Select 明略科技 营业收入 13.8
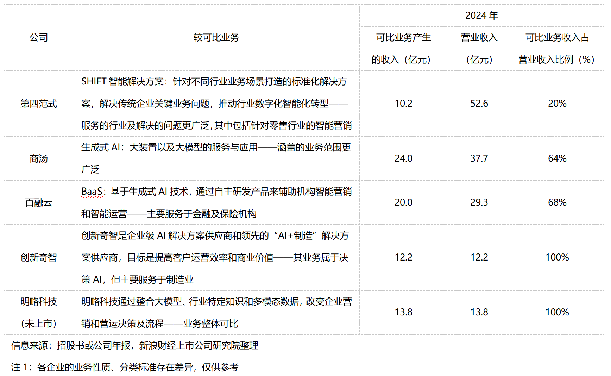The width and height of the screenshot is (611, 376). [x=479, y=312]
